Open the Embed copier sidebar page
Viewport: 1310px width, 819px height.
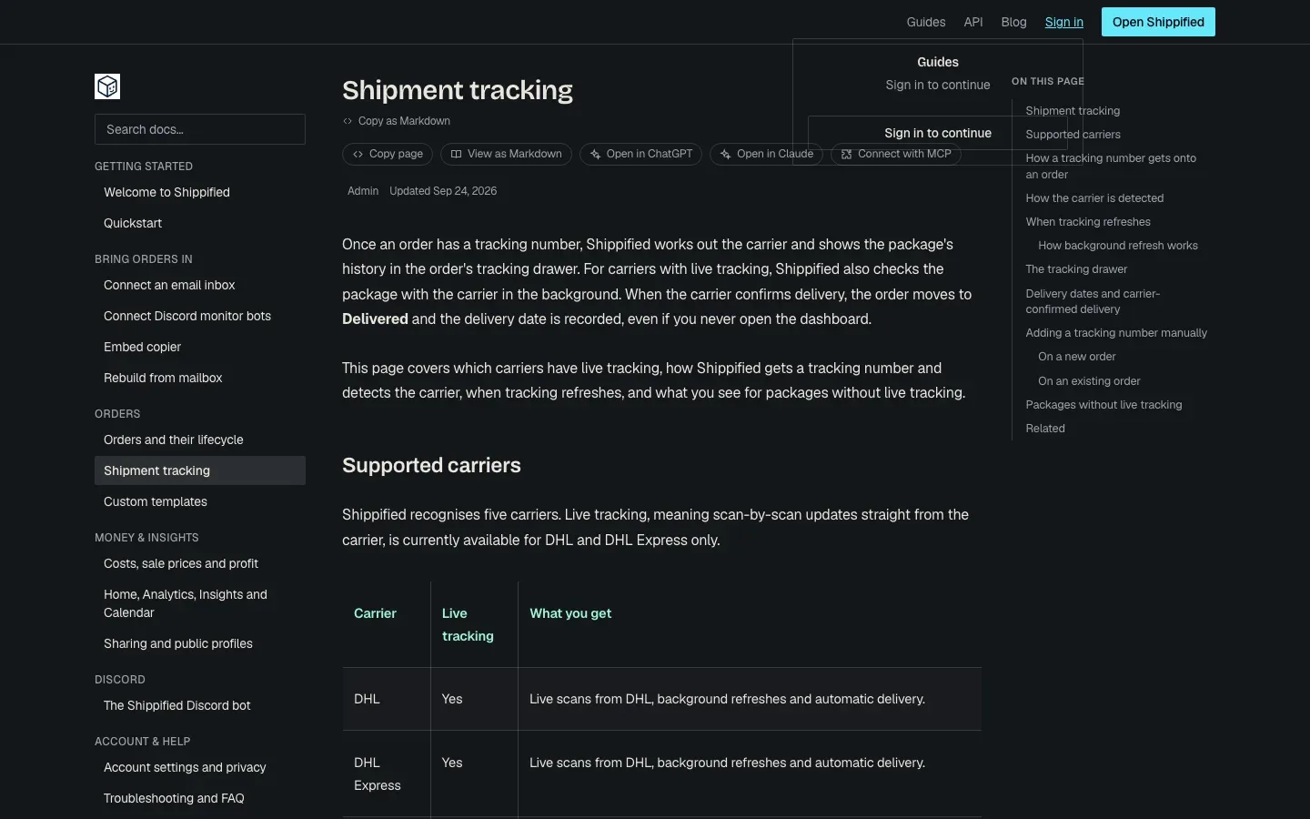pos(200,347)
